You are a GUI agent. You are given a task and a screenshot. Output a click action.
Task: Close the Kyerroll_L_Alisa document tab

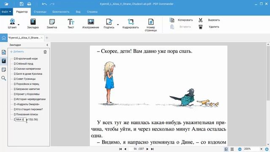pos(42,38)
